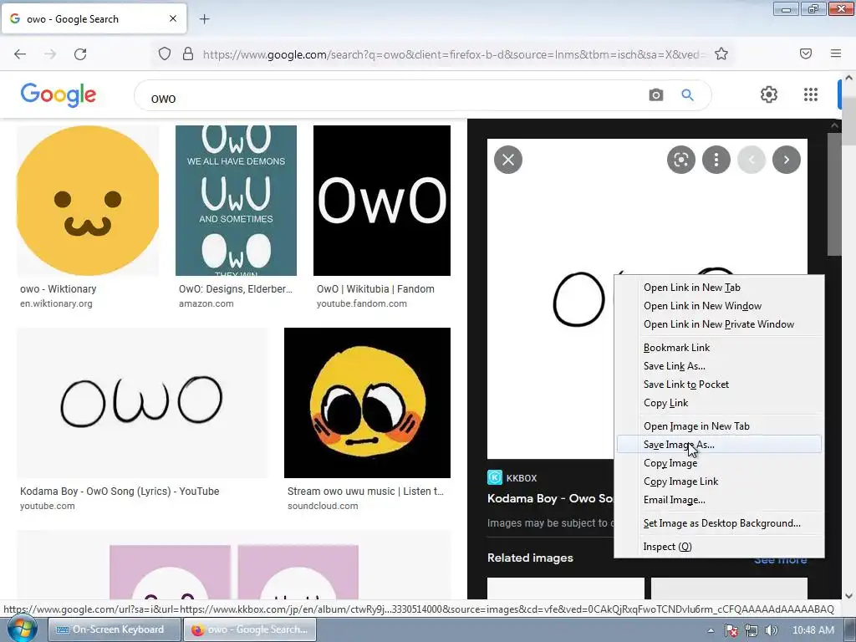
Task: Select Open Link in New Tab
Action: pos(719,288)
